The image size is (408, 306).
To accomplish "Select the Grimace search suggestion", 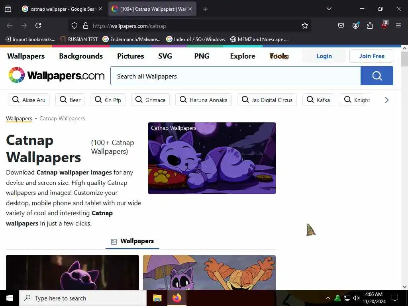I will (x=150, y=100).
